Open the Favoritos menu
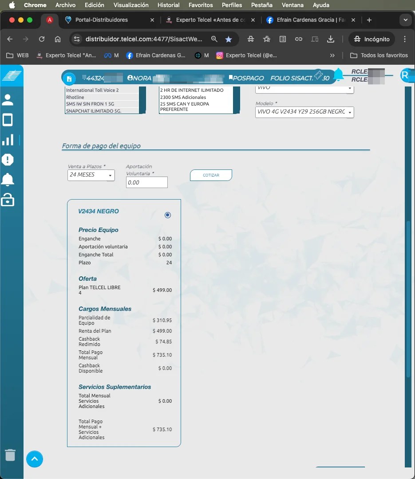Image resolution: width=415 pixels, height=479 pixels. (201, 5)
